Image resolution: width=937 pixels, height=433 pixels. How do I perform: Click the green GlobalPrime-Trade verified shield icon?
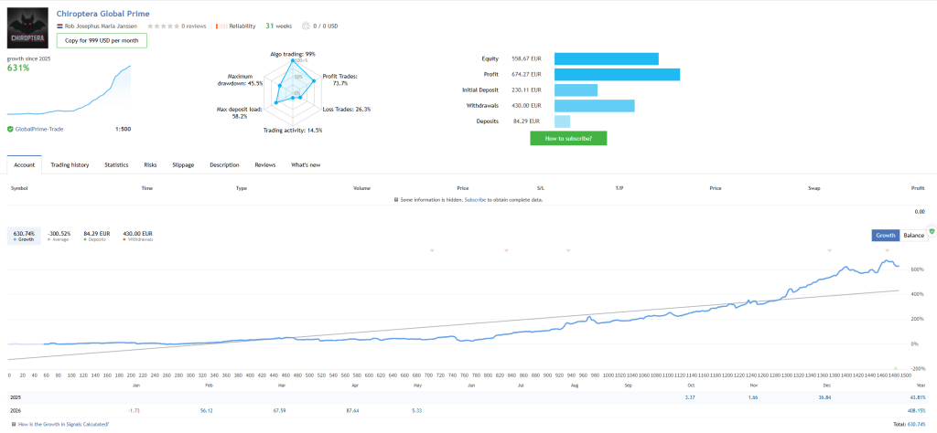click(x=10, y=129)
